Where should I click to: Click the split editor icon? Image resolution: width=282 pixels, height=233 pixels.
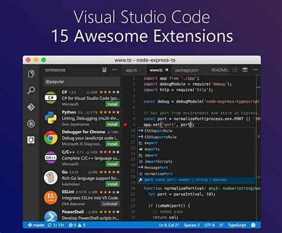(245, 70)
